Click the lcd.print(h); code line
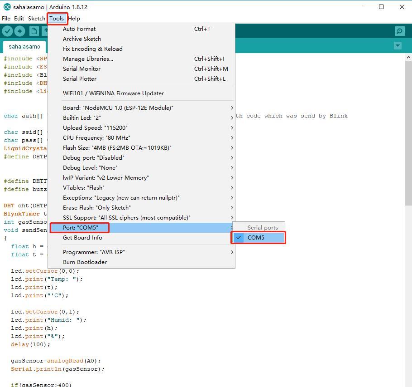The image size is (412, 387). (x=34, y=328)
